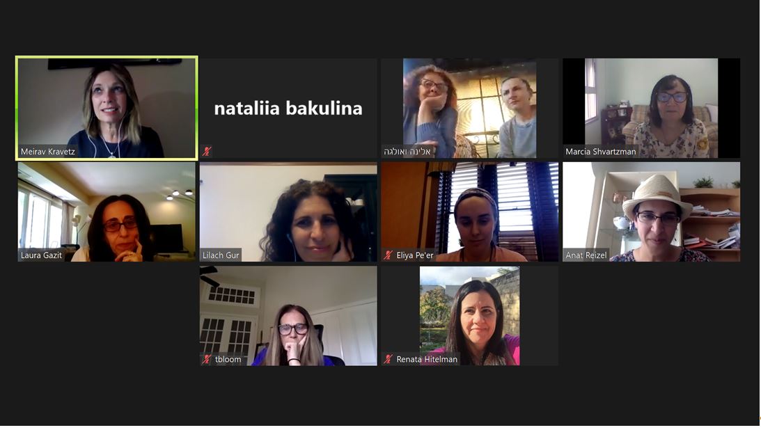Viewport: 761px width, 430px height.
Task: Click muted mic icon beside tbloom
Action: pyautogui.click(x=207, y=359)
